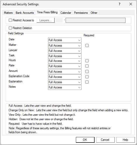Enable the Restrict Access to checkbox
Screen dimensions: 137x145
pyautogui.click(x=10, y=20)
